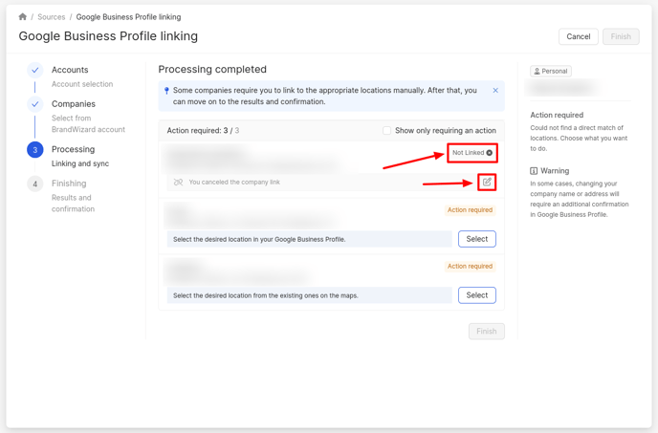Select location for Google Business Profile row

coord(477,239)
